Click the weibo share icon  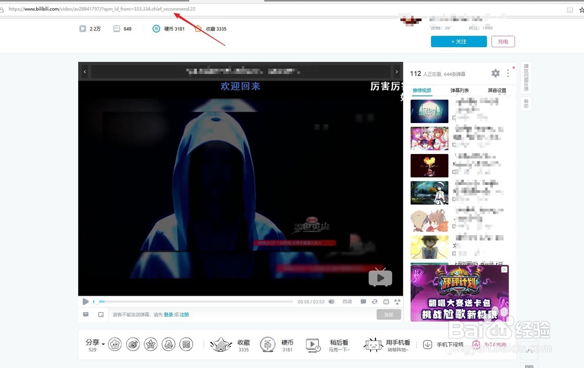[133, 344]
